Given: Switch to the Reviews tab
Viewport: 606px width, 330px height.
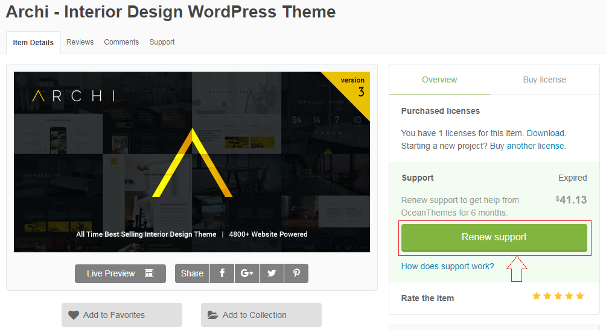Looking at the screenshot, I should click(x=80, y=42).
